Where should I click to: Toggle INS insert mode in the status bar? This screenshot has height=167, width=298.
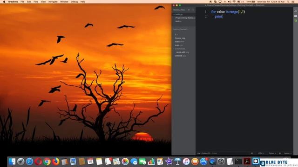252,153
